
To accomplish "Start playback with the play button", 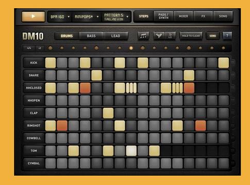I will 34,16.
